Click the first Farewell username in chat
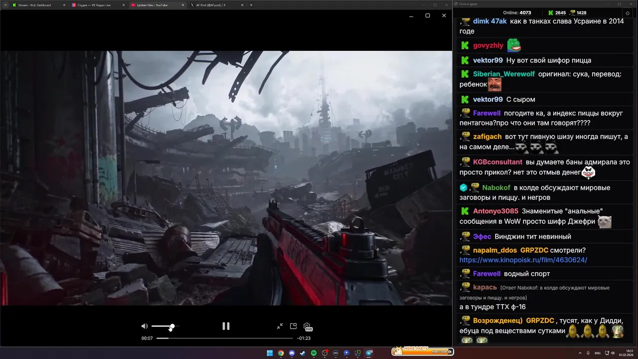The height and width of the screenshot is (359, 638). [486, 113]
